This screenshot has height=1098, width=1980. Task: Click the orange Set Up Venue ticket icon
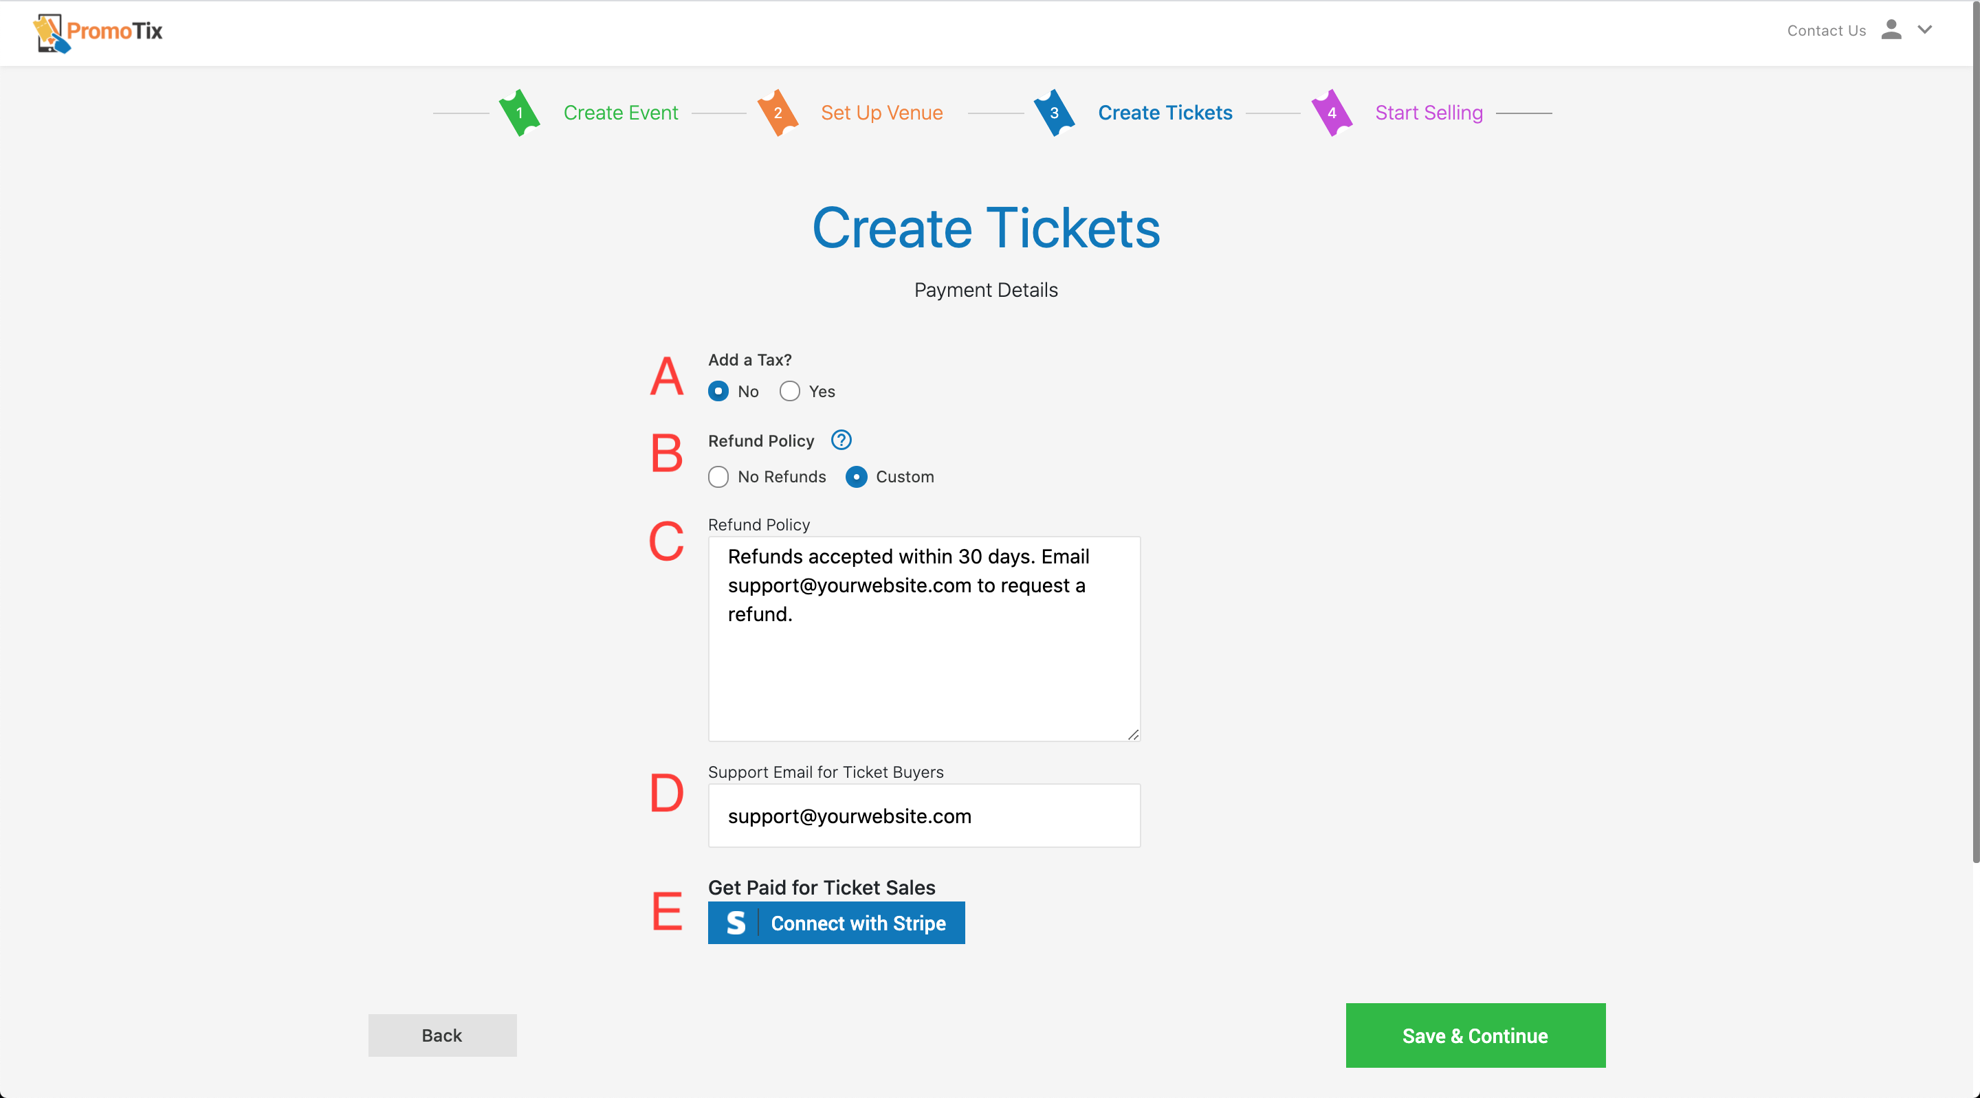click(778, 113)
